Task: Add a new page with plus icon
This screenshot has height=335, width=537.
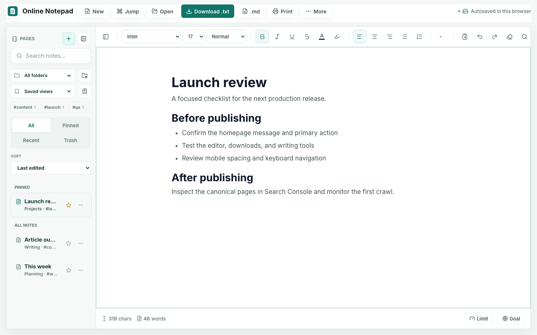Action: (x=69, y=39)
